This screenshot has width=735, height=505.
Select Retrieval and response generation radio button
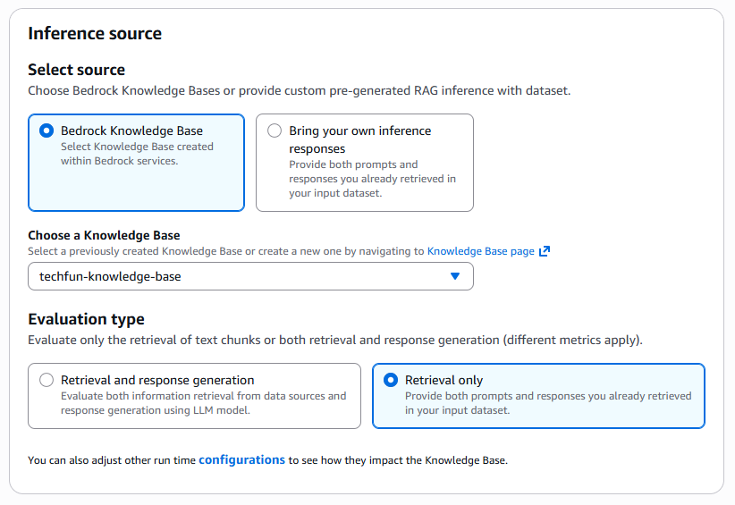coord(46,380)
